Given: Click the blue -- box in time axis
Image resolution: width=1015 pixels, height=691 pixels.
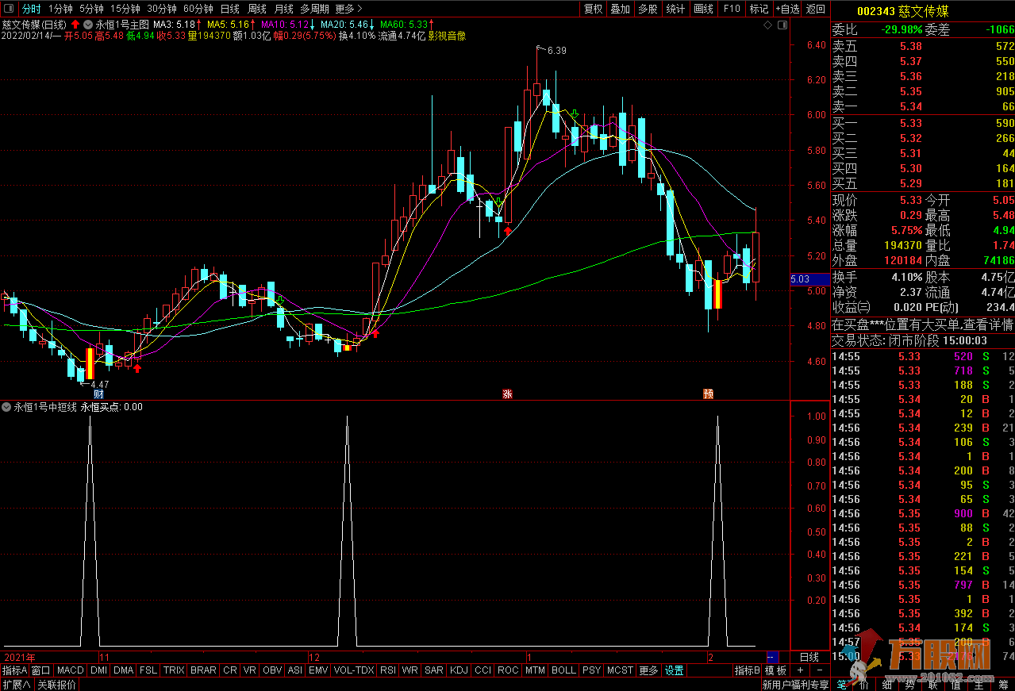Looking at the screenshot, I should click(772, 657).
